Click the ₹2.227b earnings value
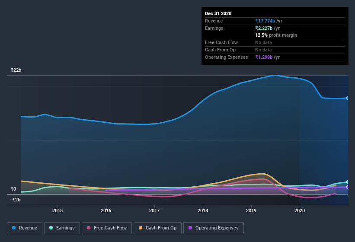The height and width of the screenshot is (242, 355). click(264, 28)
